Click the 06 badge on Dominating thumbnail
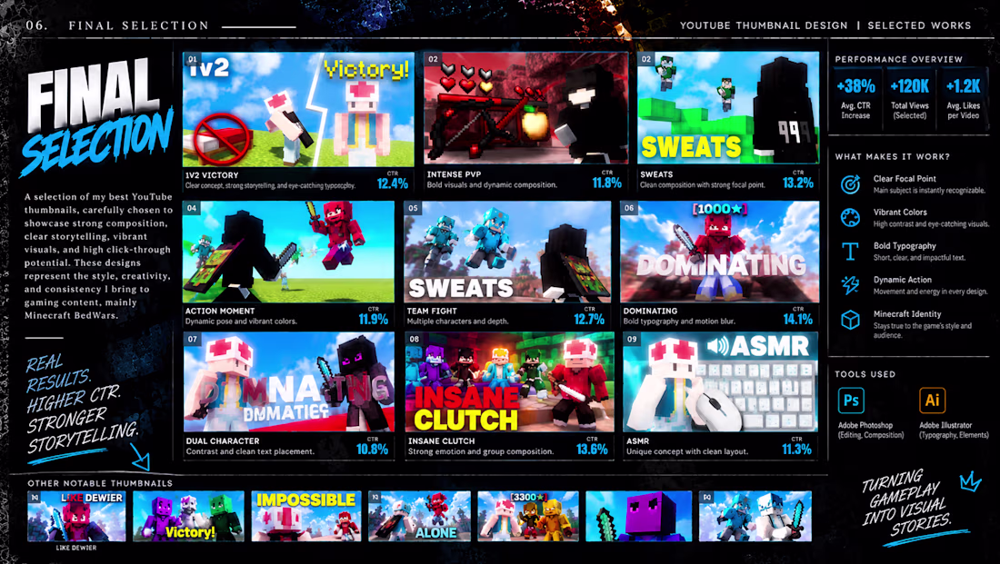Image resolution: width=1000 pixels, height=564 pixels. (629, 208)
